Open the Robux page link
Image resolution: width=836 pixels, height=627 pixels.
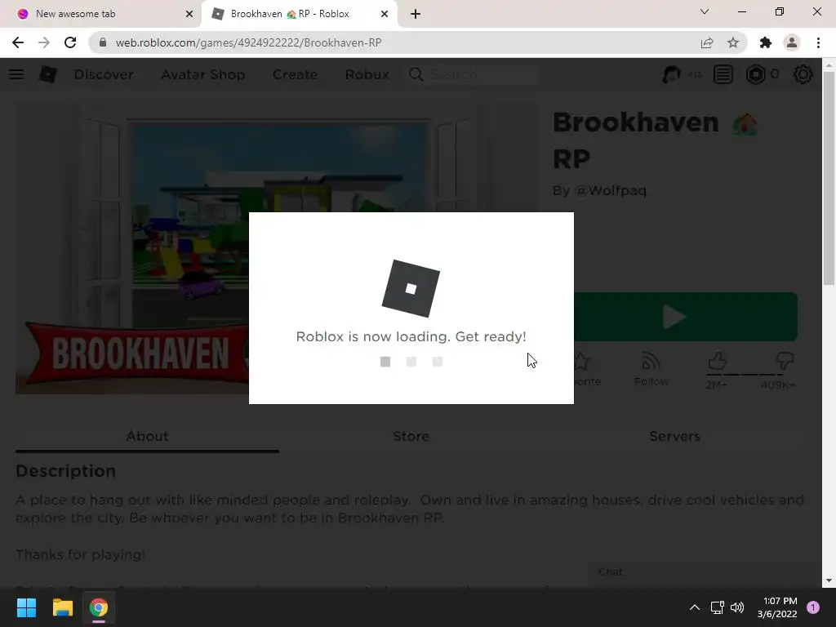point(367,74)
